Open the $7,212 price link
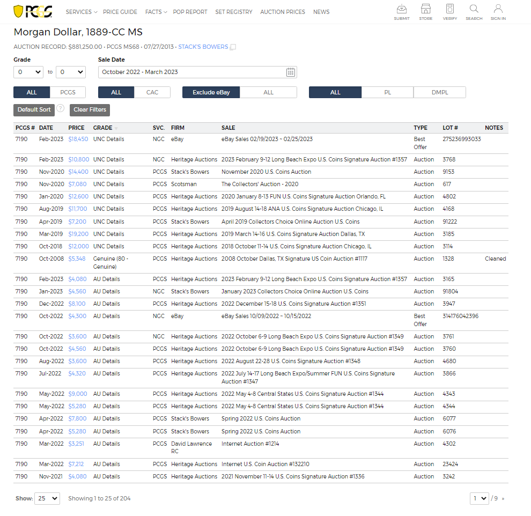531x516 pixels. [76, 464]
